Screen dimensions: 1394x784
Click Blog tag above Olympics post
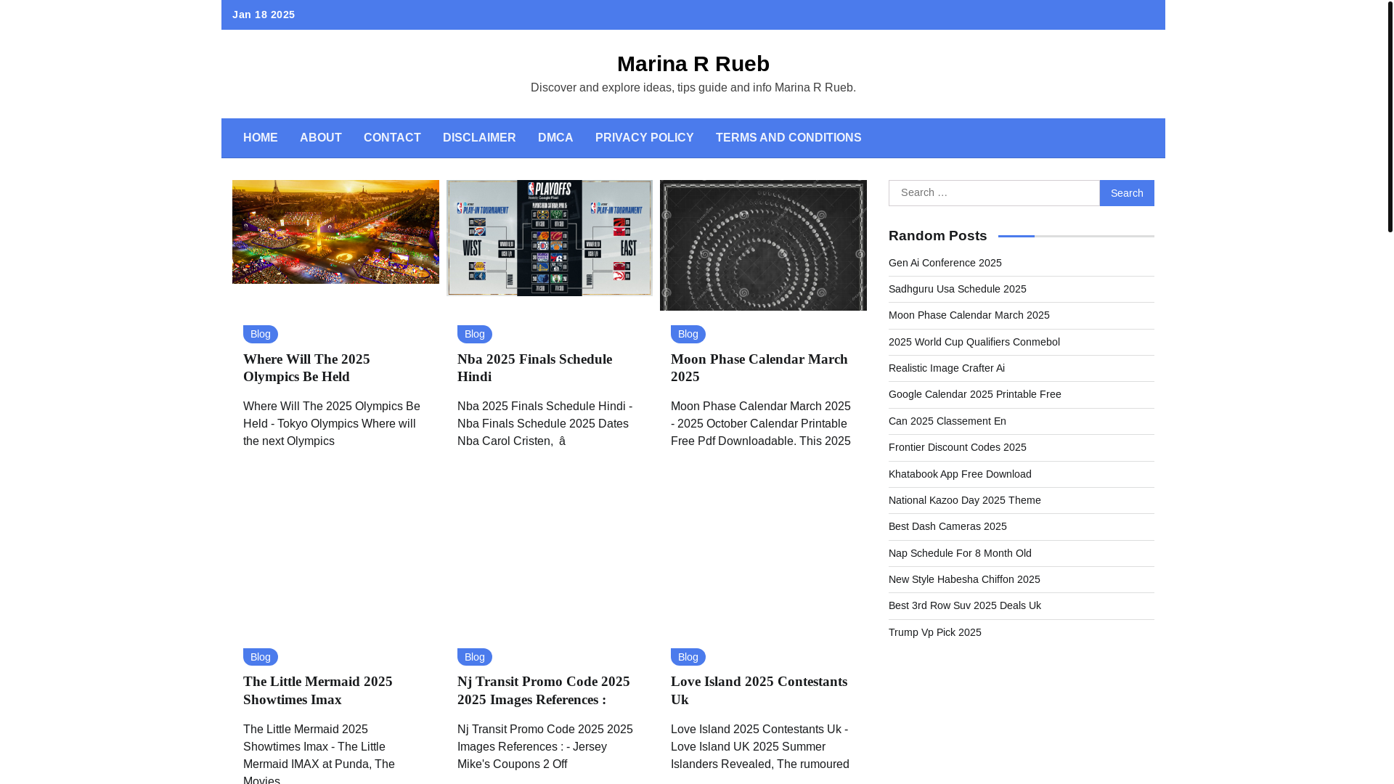coord(260,334)
